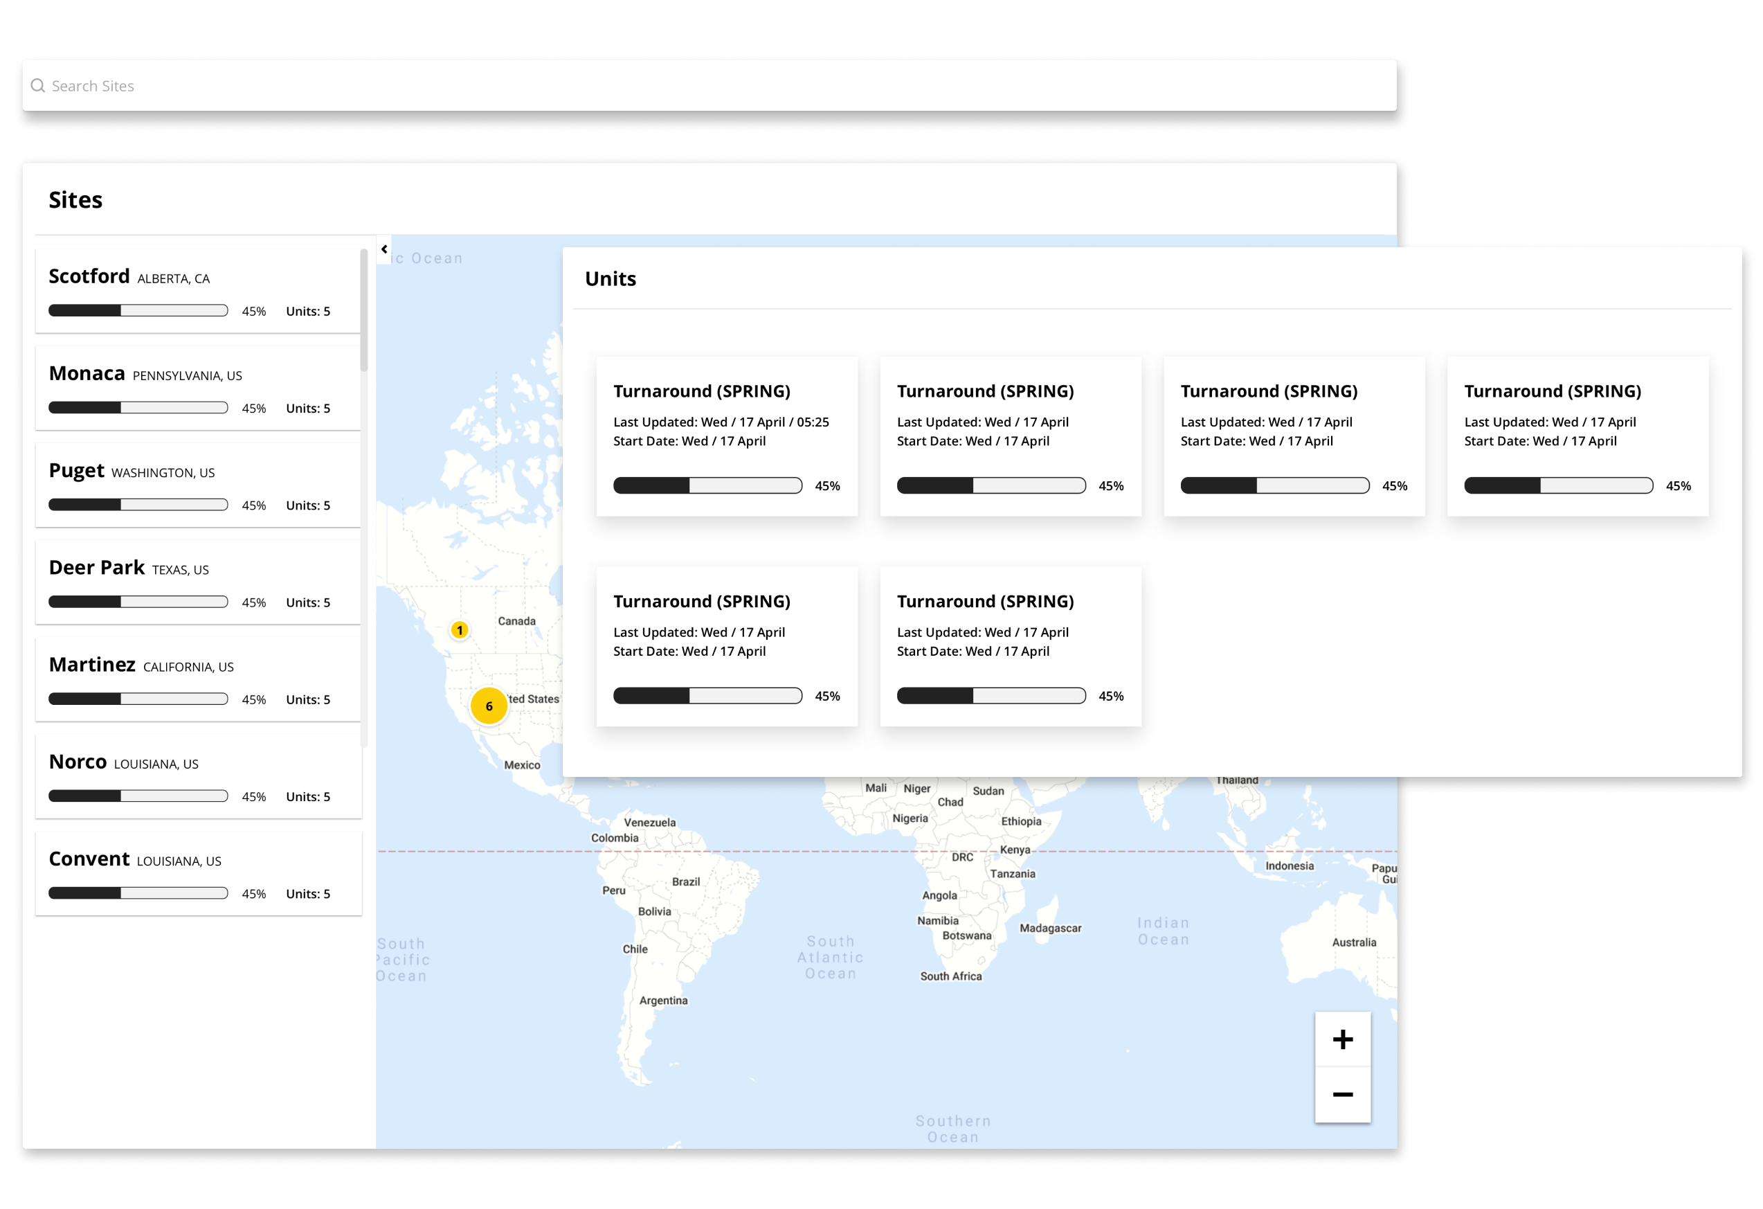Click the PENNSYLVANIA, US location label
1763x1209 pixels.
coord(188,376)
